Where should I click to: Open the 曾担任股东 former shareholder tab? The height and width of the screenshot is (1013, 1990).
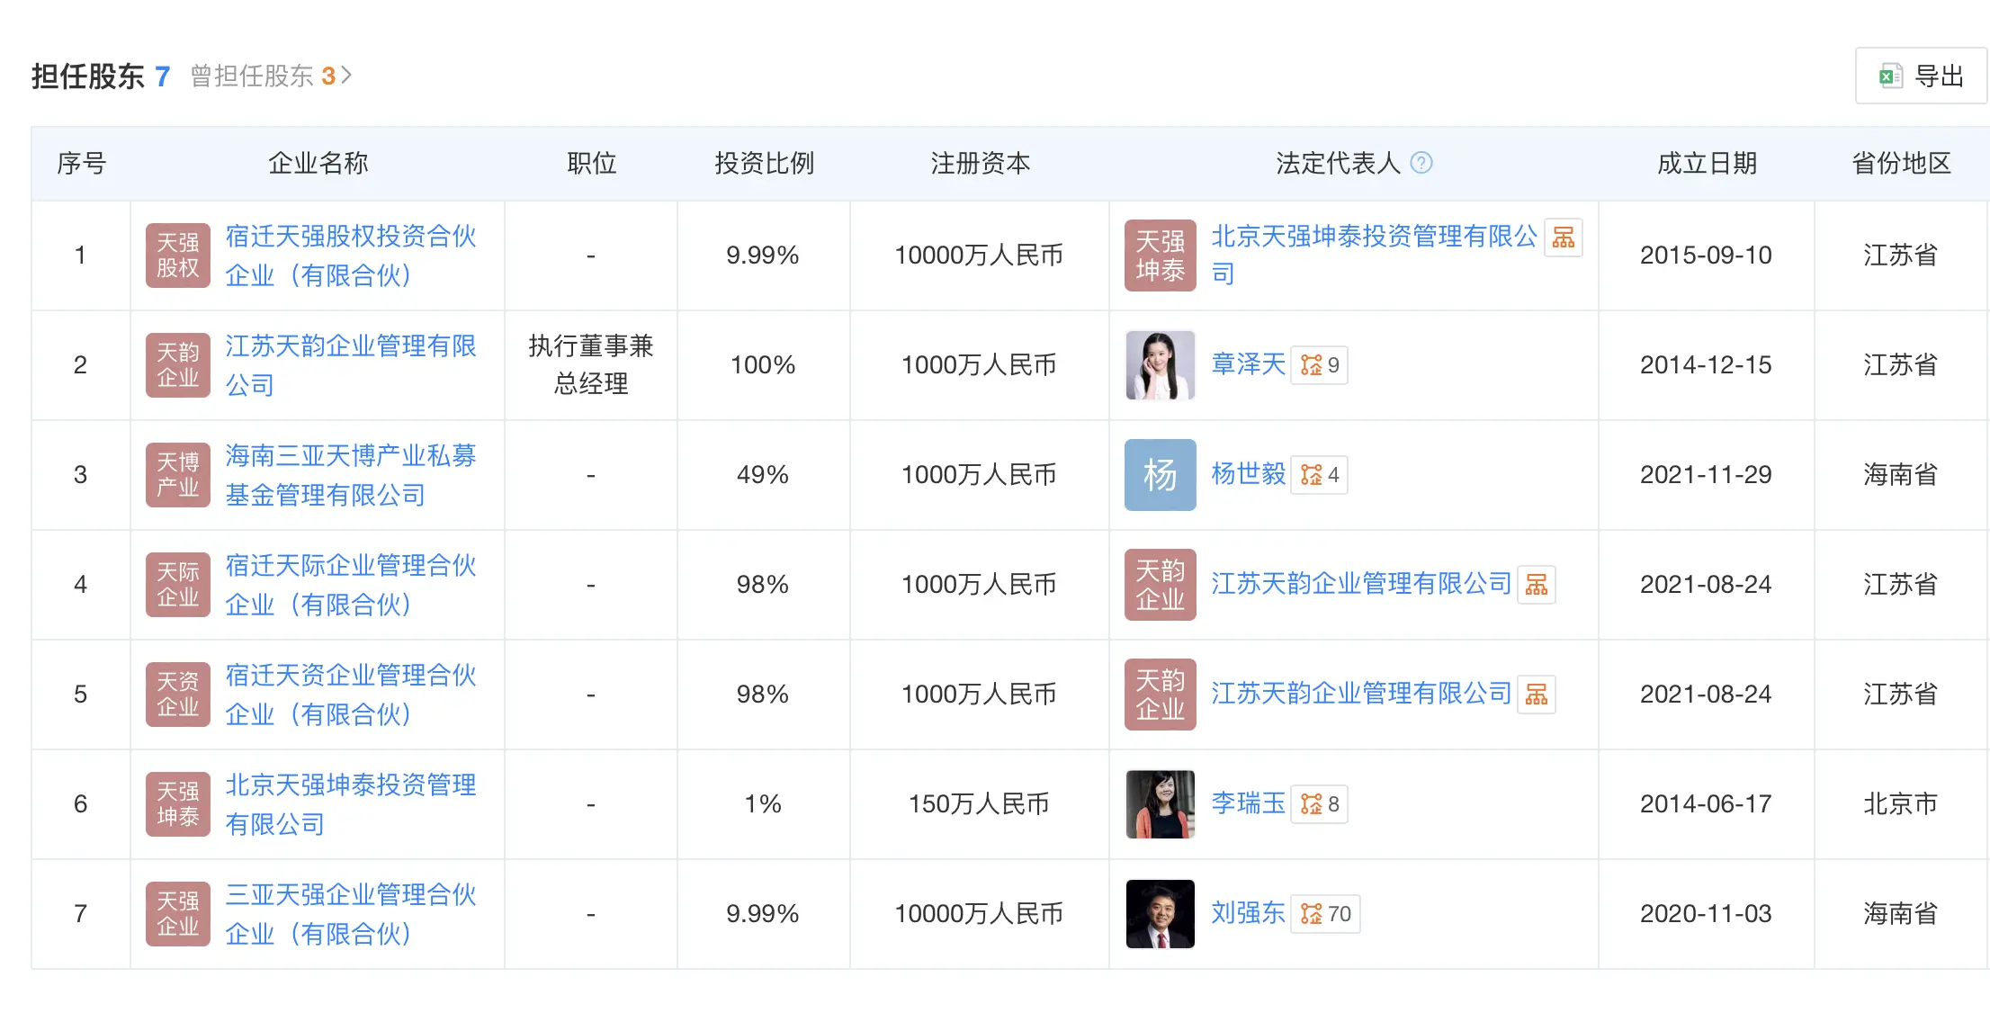click(x=270, y=76)
